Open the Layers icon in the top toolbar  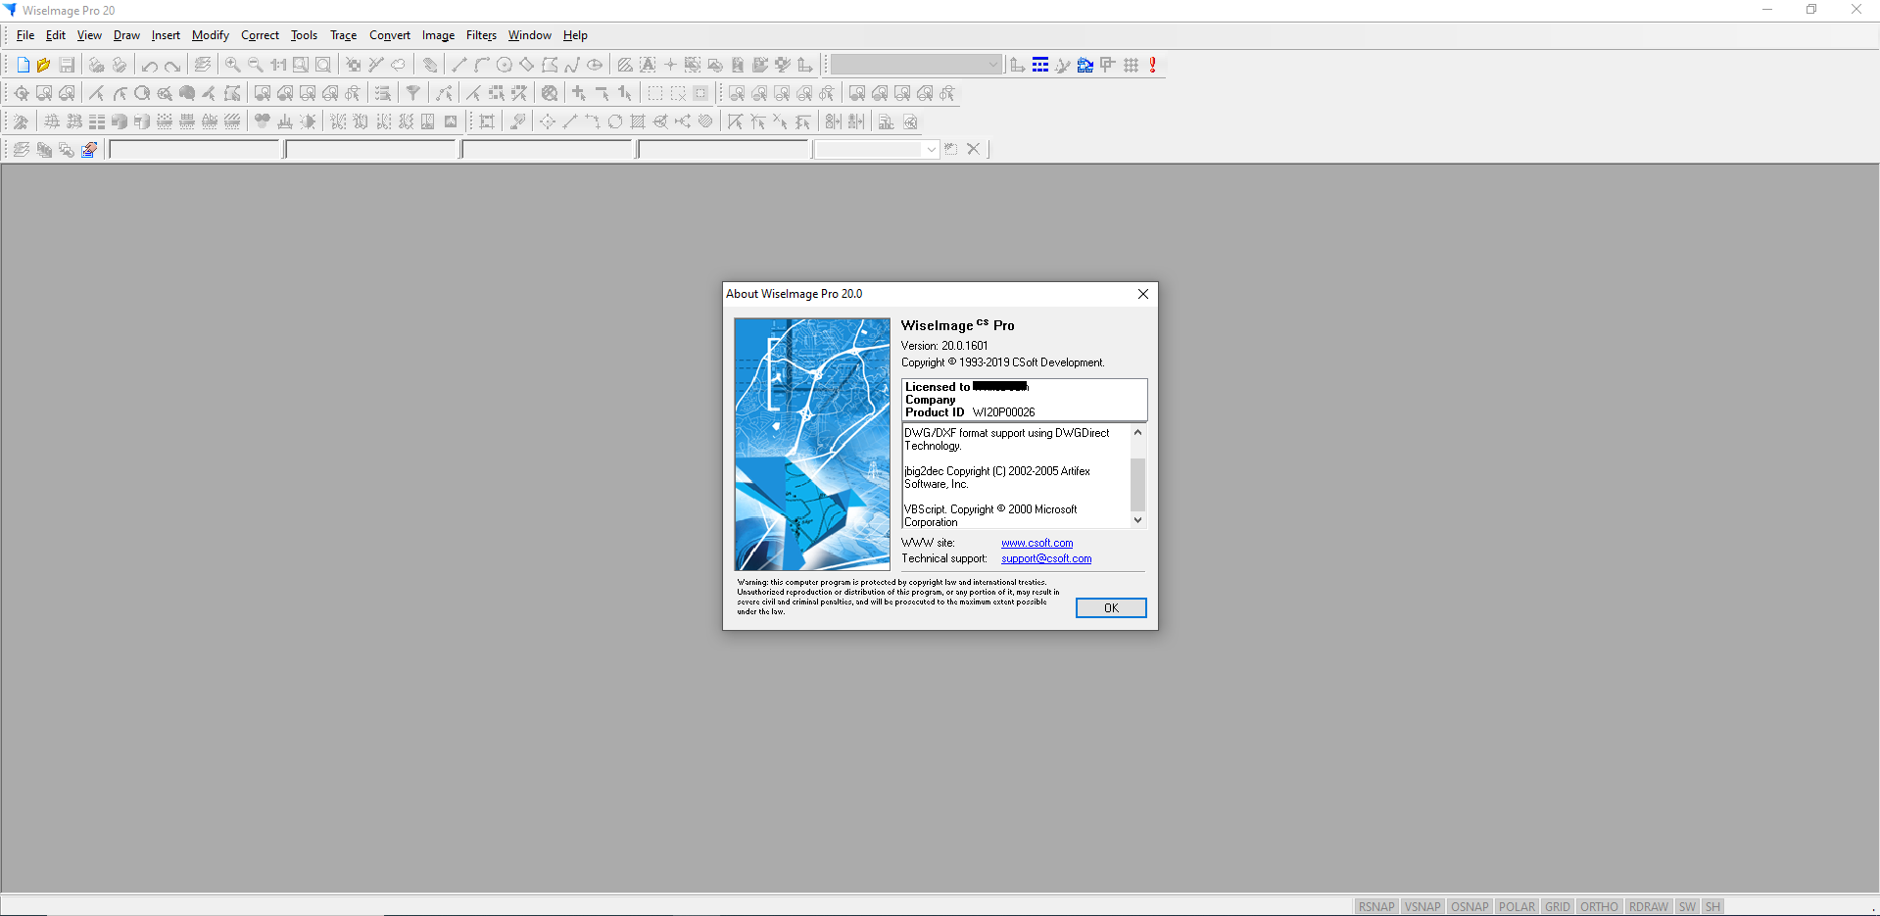point(203,65)
